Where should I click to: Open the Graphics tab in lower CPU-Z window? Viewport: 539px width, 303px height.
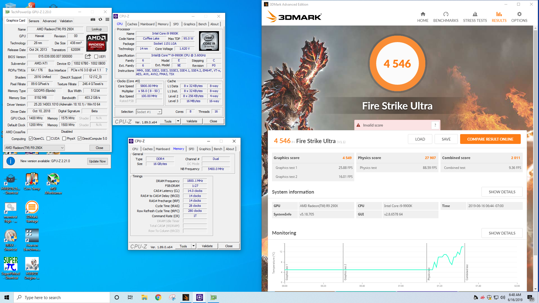click(205, 149)
